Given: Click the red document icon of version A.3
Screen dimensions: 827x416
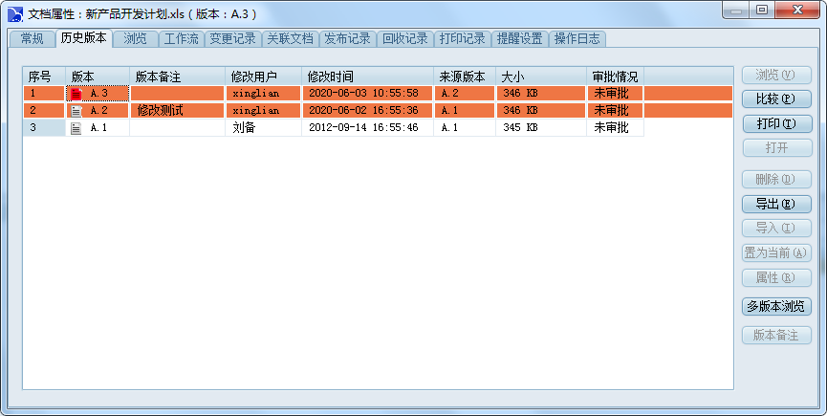Looking at the screenshot, I should coord(76,94).
